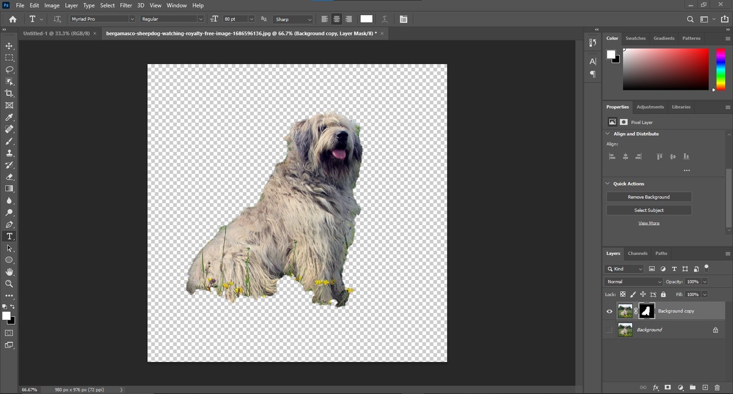
Task: Open the font style dropdown Regular
Action: 172,19
